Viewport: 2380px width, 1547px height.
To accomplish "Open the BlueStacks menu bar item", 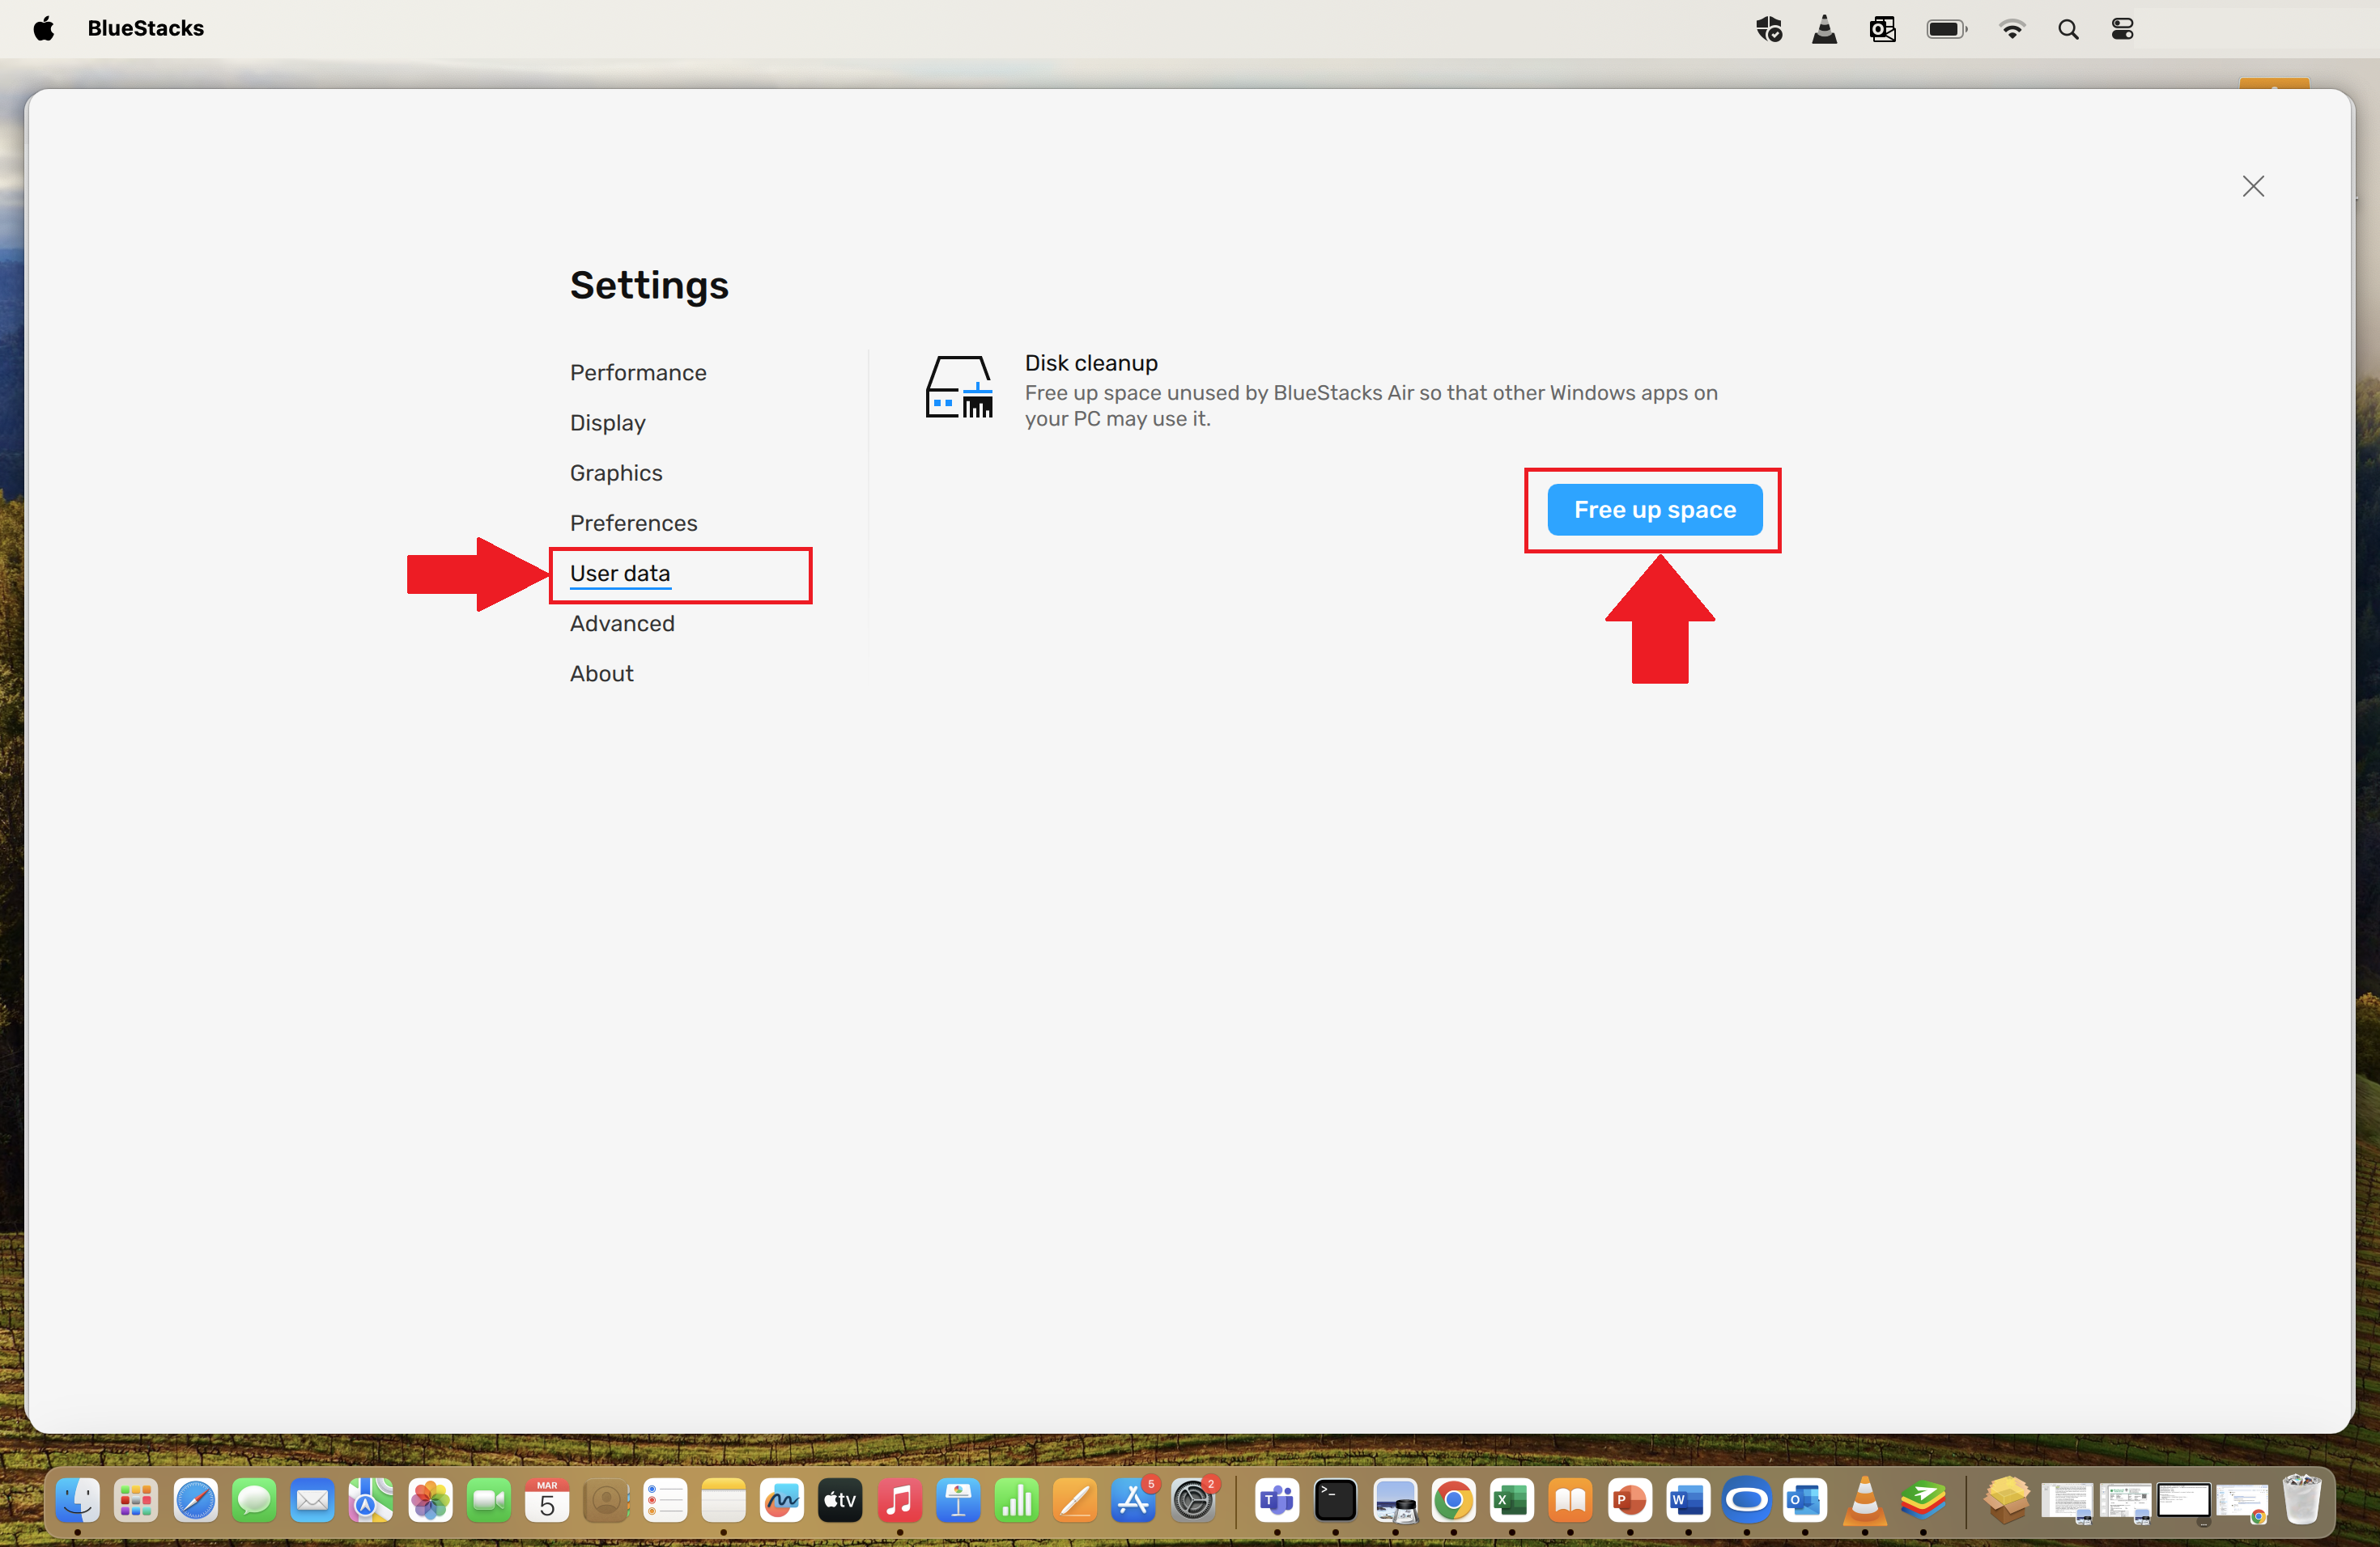I will pyautogui.click(x=146, y=29).
